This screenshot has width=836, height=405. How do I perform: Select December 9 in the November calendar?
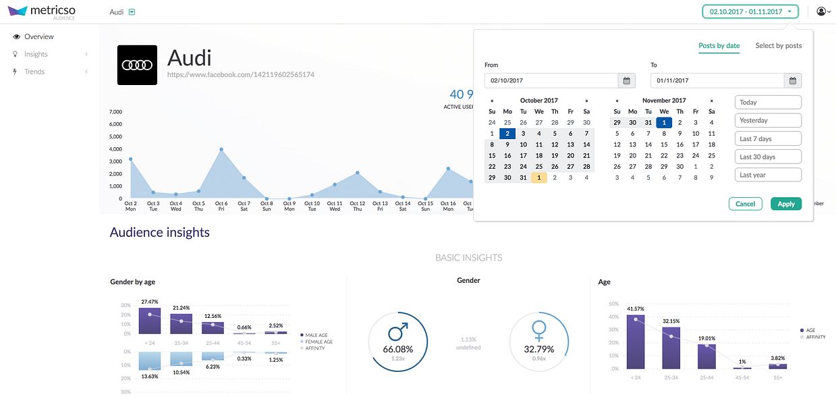(x=711, y=178)
